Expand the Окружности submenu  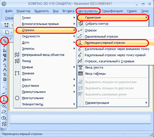[x=45, y=36]
